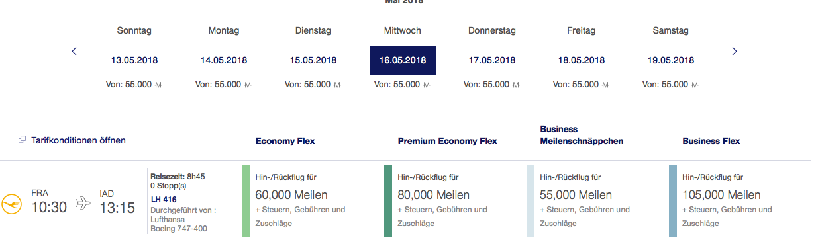The height and width of the screenshot is (244, 814).
Task: Go to next week with right arrow
Action: point(734,51)
